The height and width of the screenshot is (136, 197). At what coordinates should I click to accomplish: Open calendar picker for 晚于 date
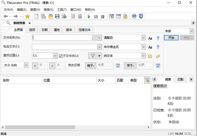click(x=118, y=66)
